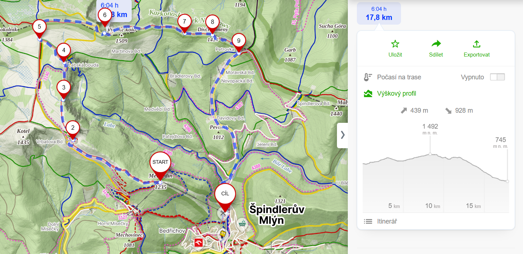Click the Moravská Bd. map label

point(240,72)
